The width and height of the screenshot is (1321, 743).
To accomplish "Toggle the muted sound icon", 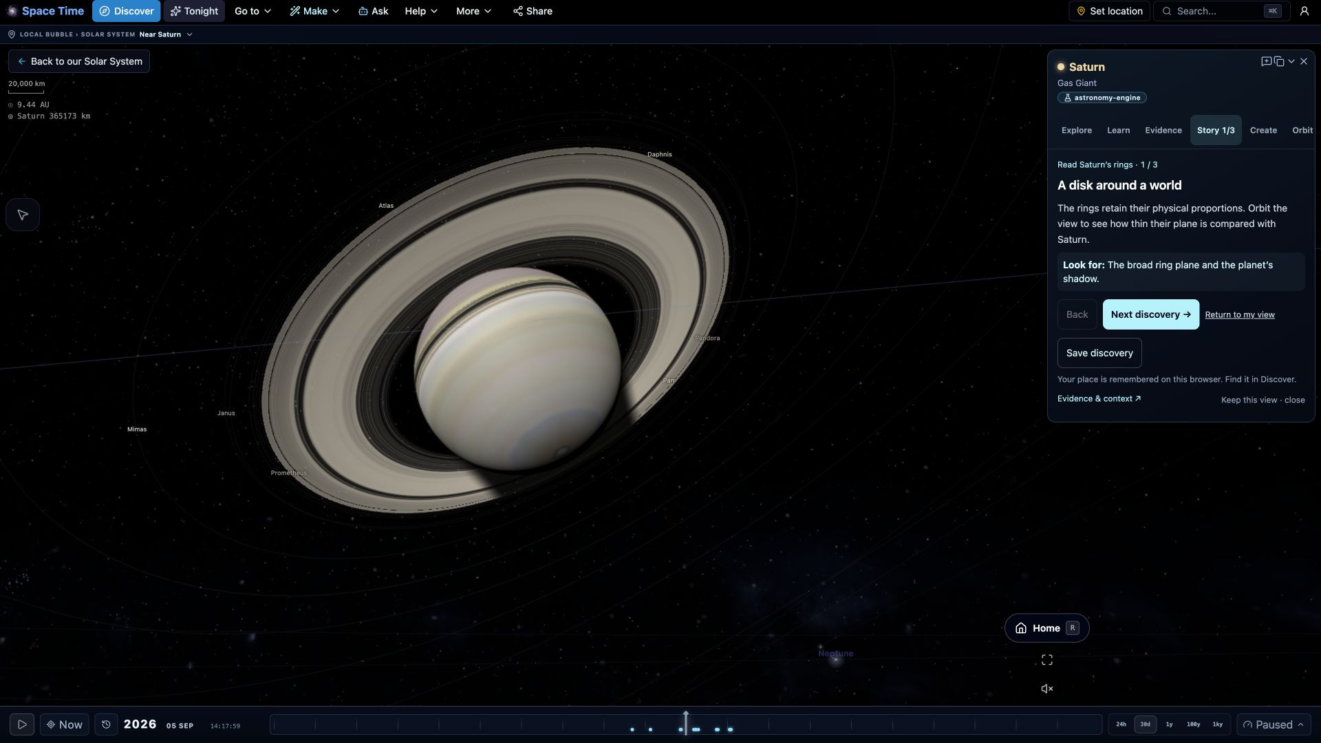I will 1046,689.
